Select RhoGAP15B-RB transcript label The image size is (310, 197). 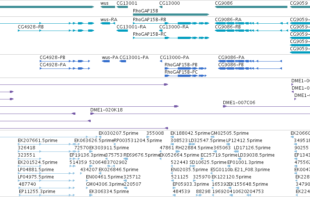(x=149, y=20)
